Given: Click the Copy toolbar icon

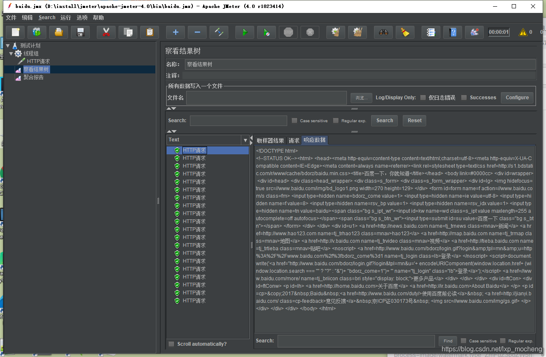Looking at the screenshot, I should (x=128, y=32).
